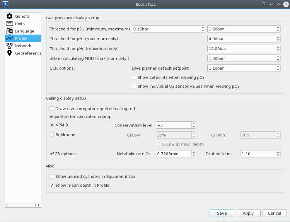Viewport: 290px width, 222px height.
Task: Uncheck Show mean depth in Profile
Action: tap(52, 186)
